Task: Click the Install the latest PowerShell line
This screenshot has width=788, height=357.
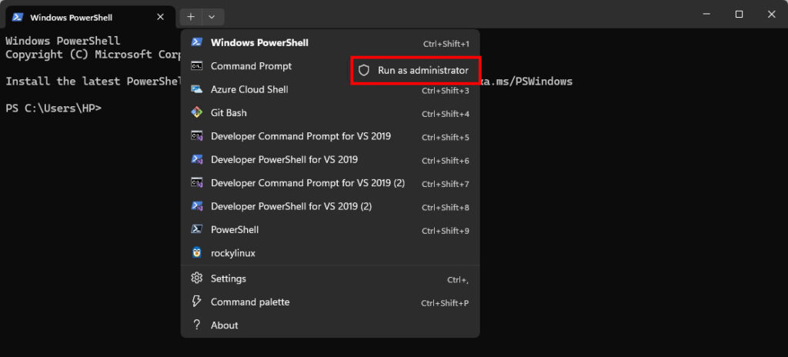Action: coord(93,81)
